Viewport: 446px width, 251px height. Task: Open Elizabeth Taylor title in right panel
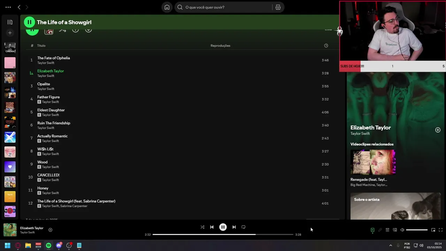point(370,128)
